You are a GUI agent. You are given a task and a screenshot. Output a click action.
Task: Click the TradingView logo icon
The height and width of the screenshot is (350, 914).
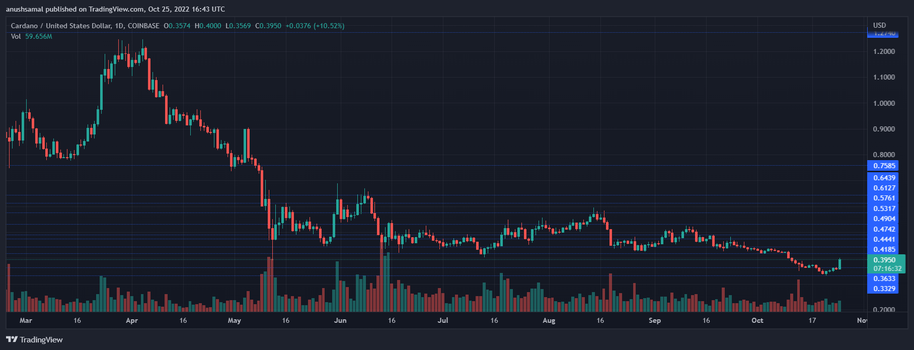tap(12, 339)
